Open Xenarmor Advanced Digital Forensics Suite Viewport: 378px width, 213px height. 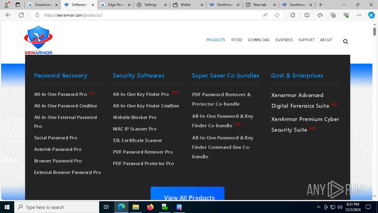(300, 101)
